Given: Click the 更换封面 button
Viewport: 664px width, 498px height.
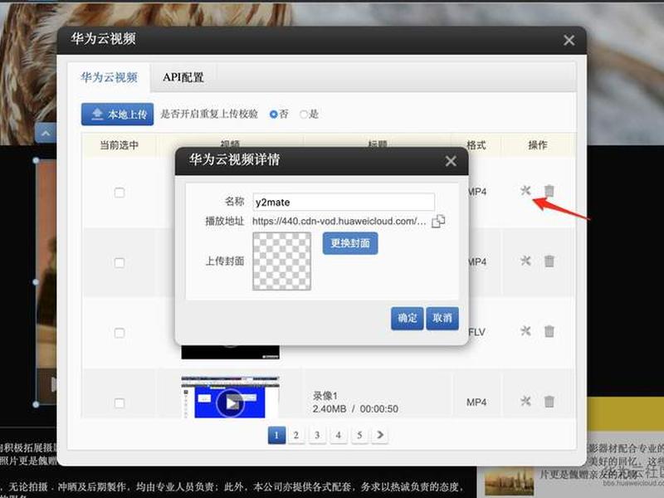Looking at the screenshot, I should tap(350, 243).
